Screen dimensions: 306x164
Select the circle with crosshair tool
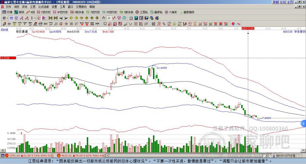point(61,24)
